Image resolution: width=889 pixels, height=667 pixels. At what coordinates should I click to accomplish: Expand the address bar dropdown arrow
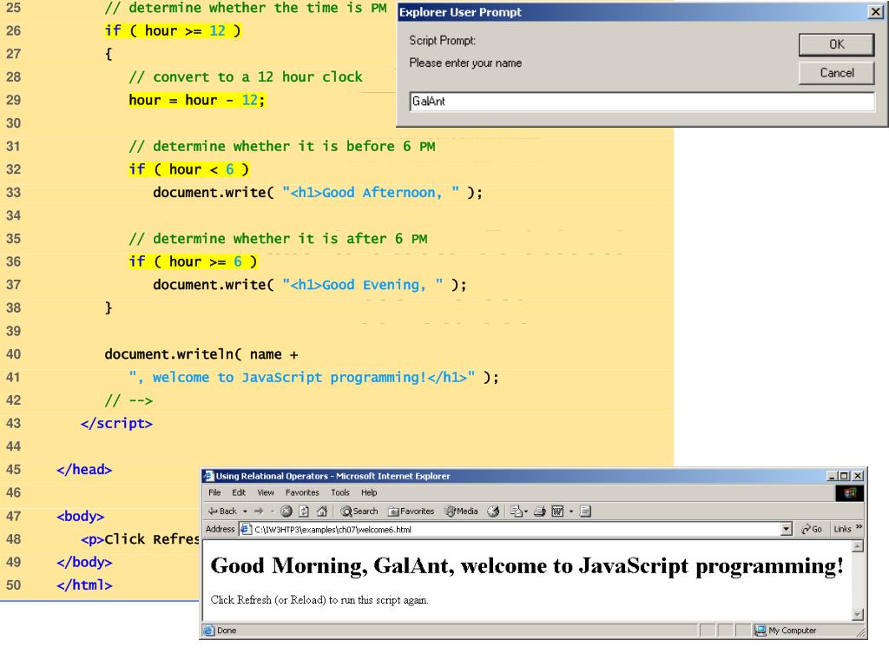(x=786, y=529)
